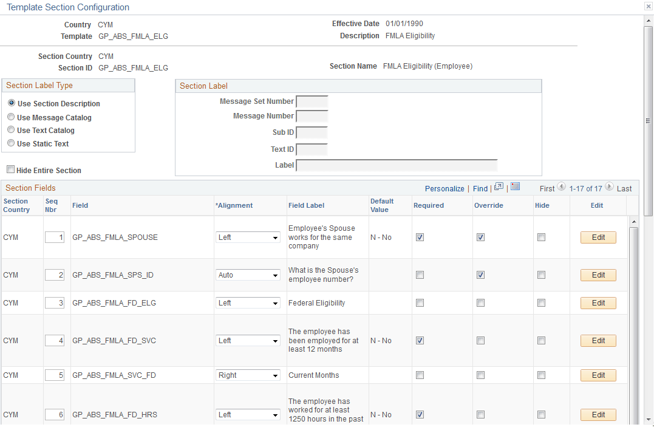This screenshot has width=654, height=427.
Task: Show next rows arrow icon
Action: (x=610, y=186)
